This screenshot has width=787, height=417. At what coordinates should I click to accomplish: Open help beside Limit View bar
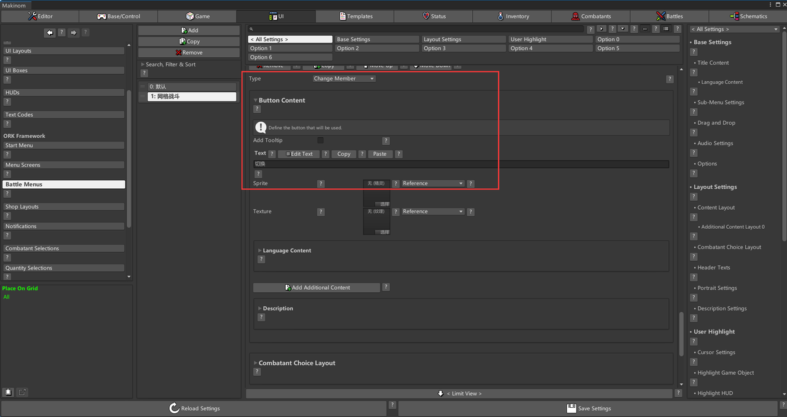[x=678, y=393]
